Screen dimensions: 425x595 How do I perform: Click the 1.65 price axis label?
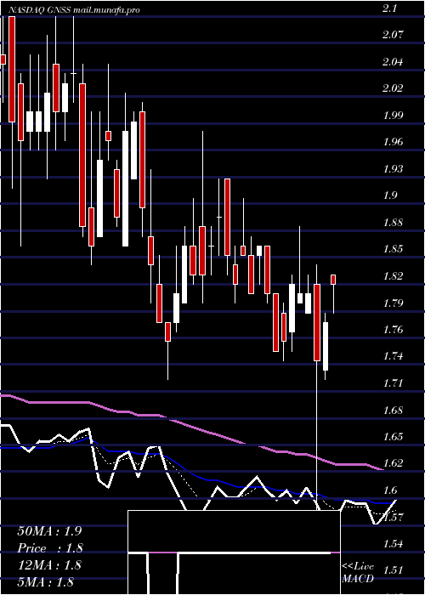click(393, 436)
